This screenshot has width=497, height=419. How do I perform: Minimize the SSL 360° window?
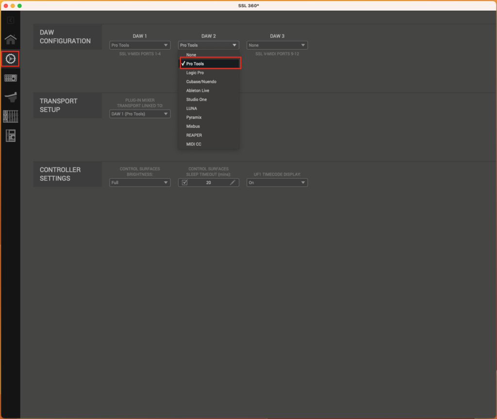(x=13, y=6)
